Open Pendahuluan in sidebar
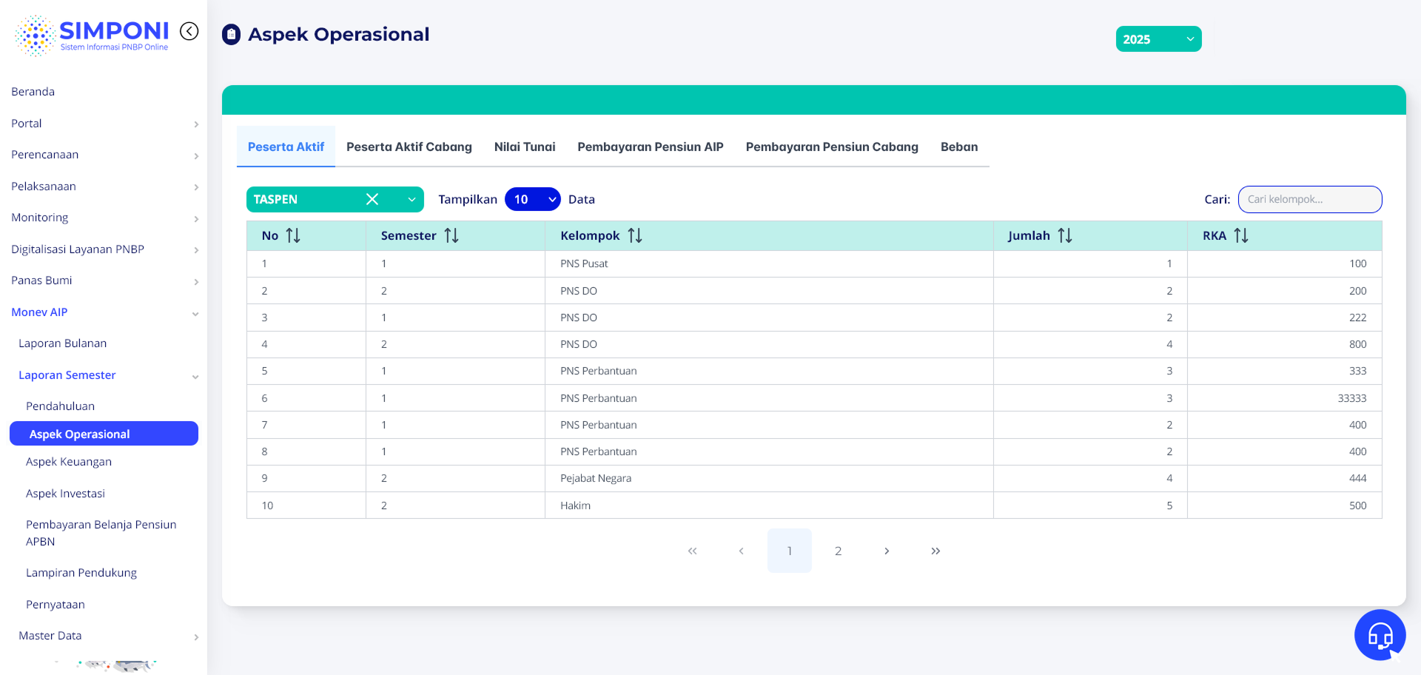Screen dimensions: 1421x675 (x=60, y=406)
